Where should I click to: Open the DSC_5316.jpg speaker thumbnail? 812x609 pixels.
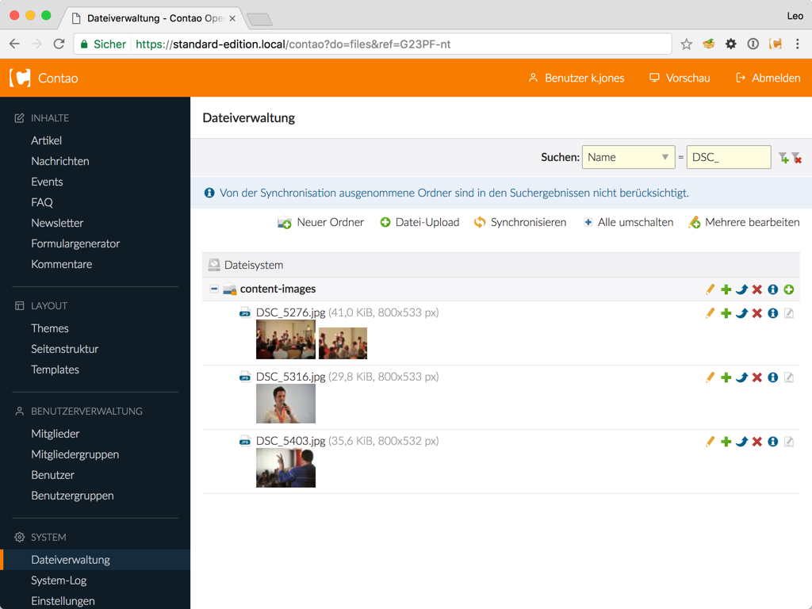coord(285,404)
